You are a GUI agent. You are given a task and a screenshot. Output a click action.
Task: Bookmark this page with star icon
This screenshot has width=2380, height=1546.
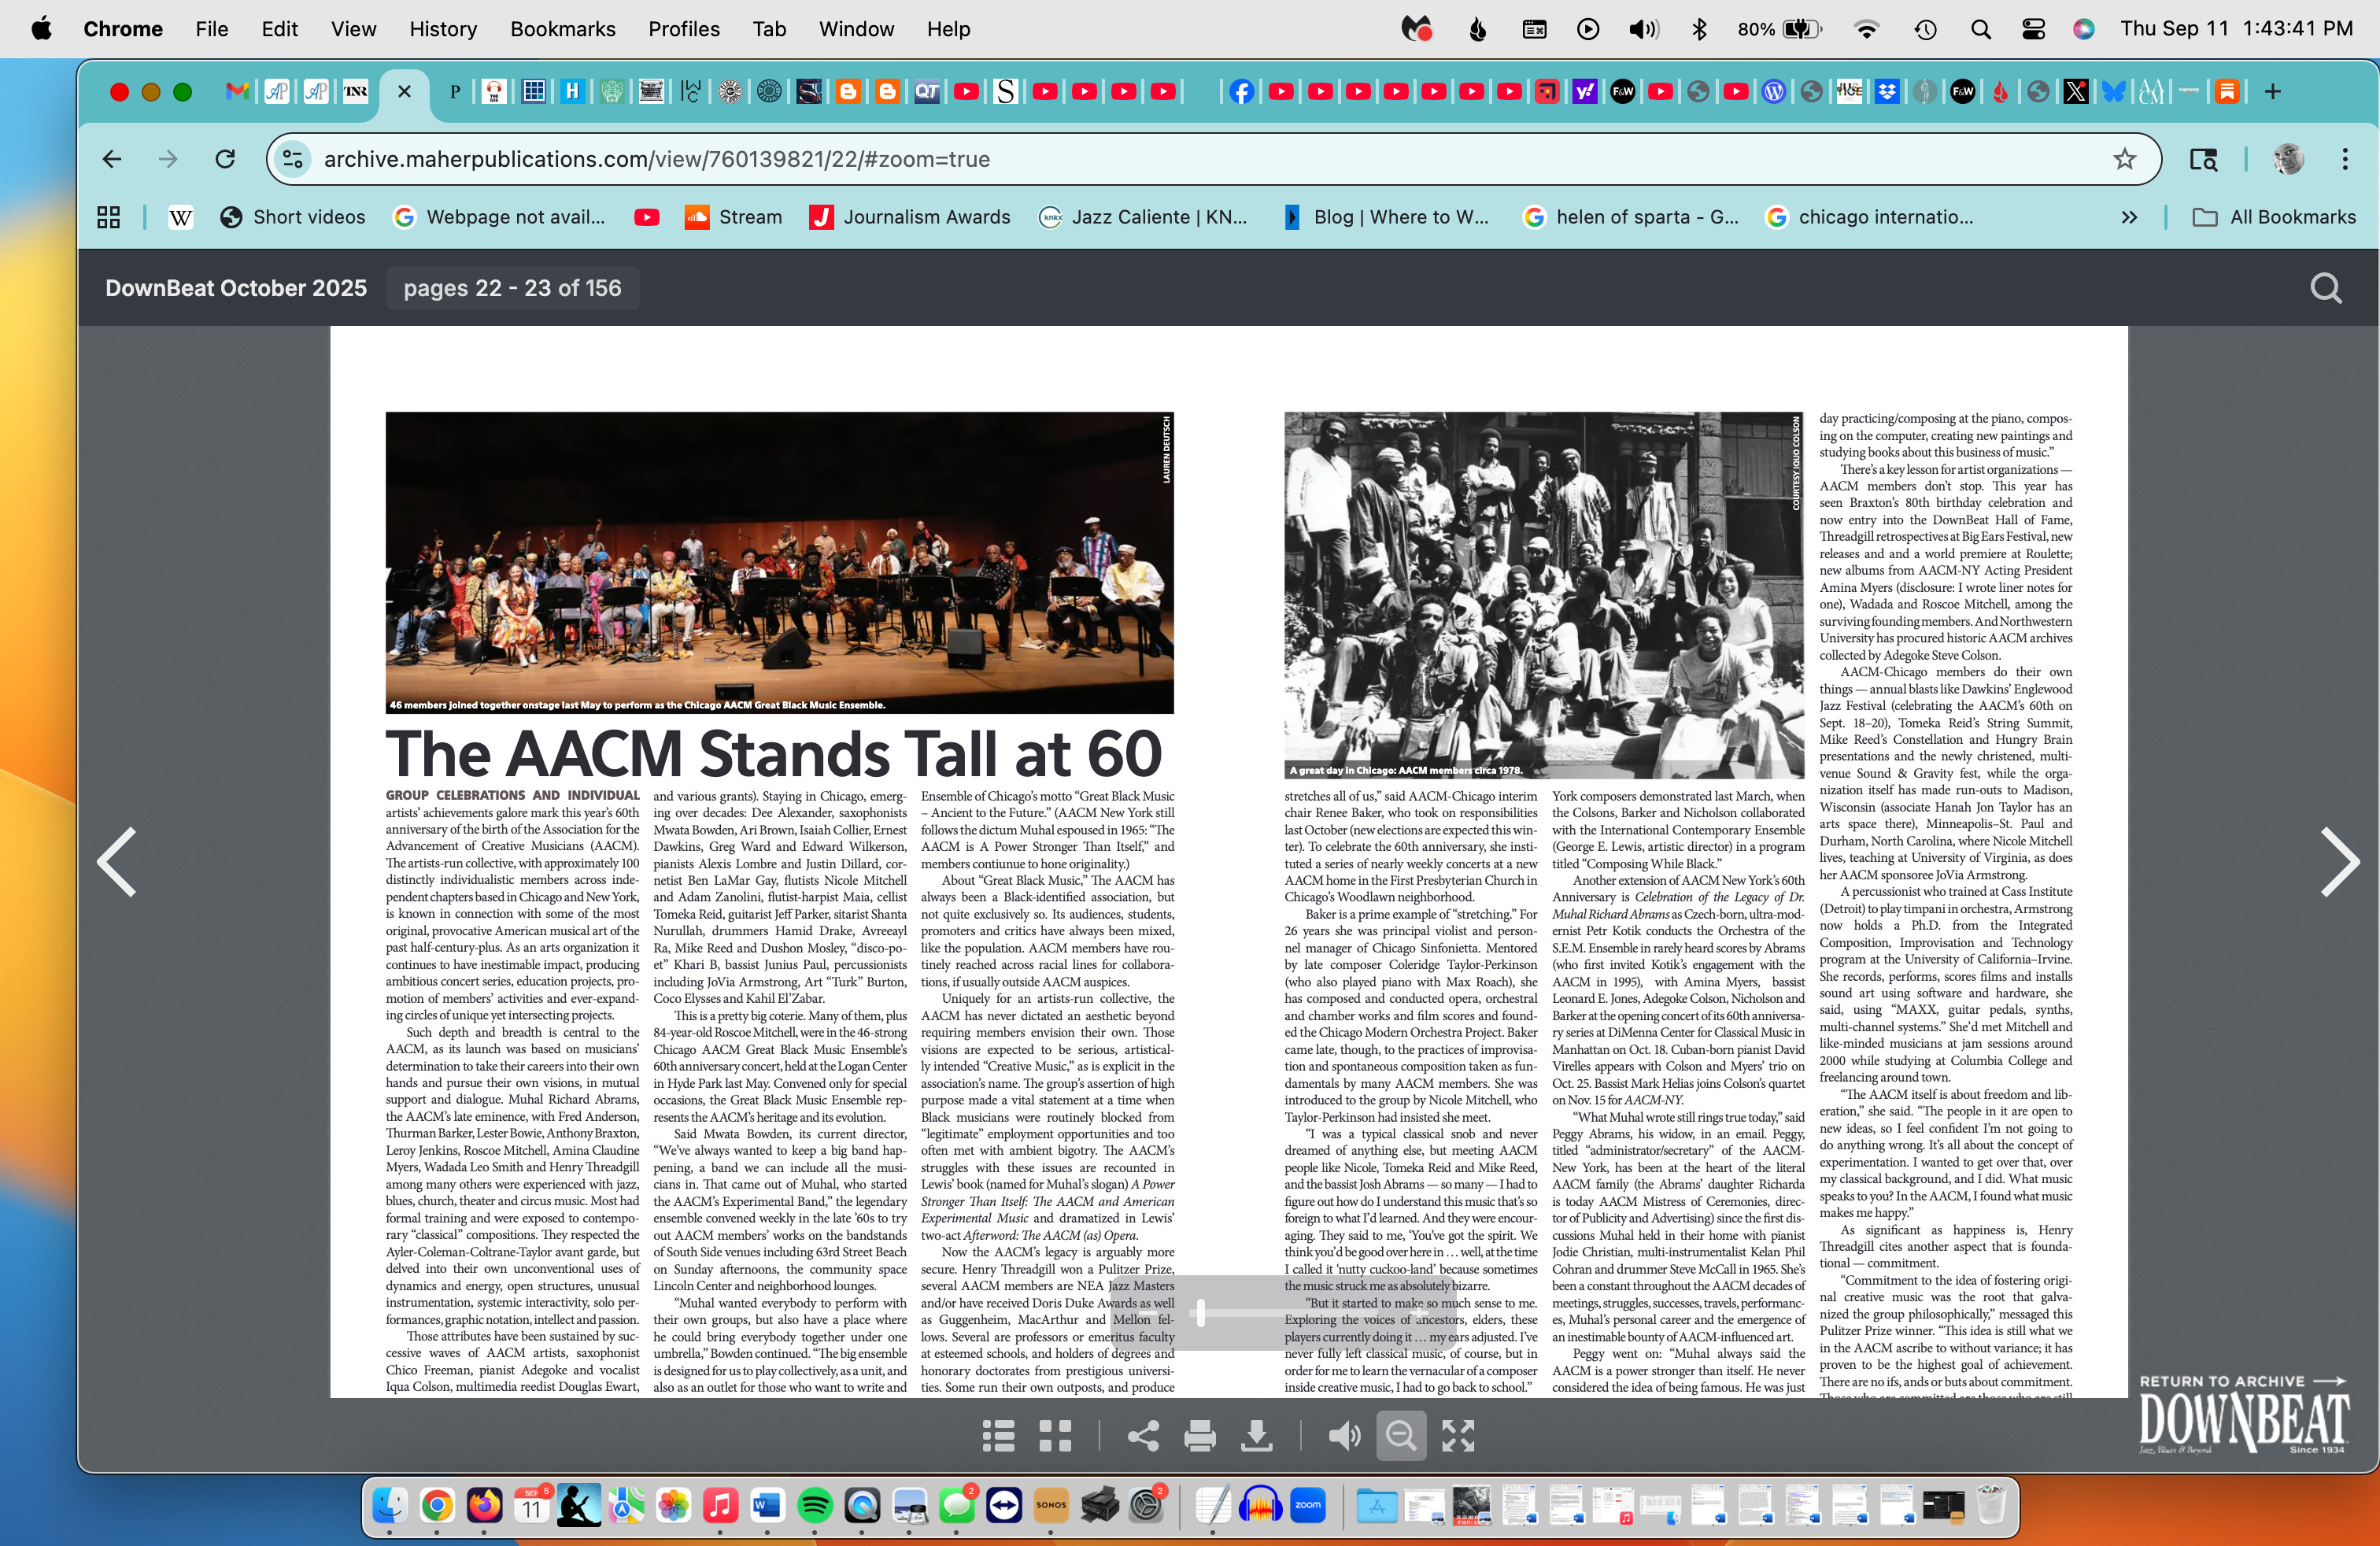tap(2124, 159)
